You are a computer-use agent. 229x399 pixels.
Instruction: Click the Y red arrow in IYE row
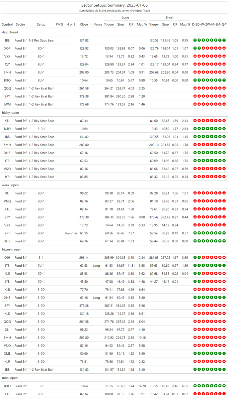pyautogui.click(x=225, y=281)
